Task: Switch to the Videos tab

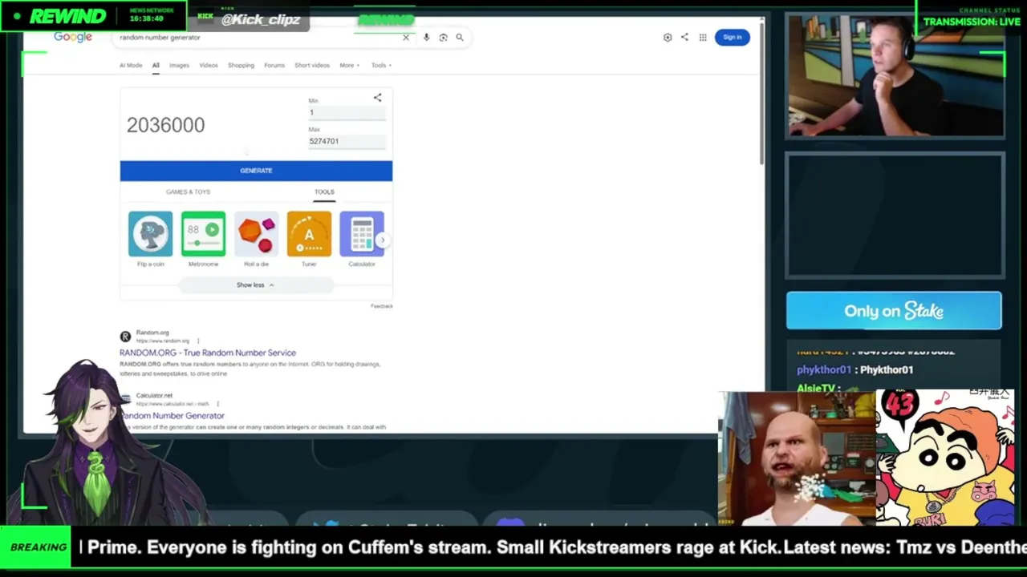Action: [209, 66]
